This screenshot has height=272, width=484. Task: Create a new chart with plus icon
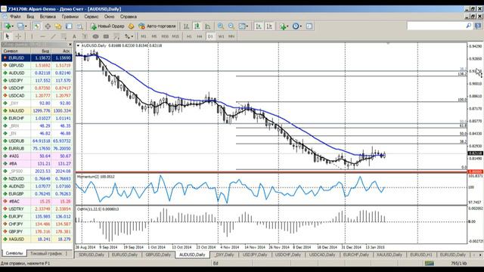[8, 26]
